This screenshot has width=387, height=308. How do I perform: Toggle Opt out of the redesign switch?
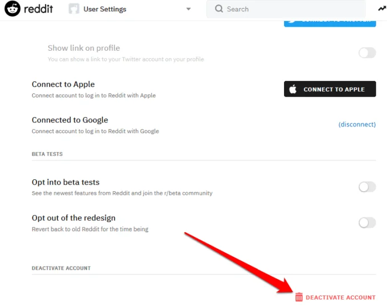367,223
